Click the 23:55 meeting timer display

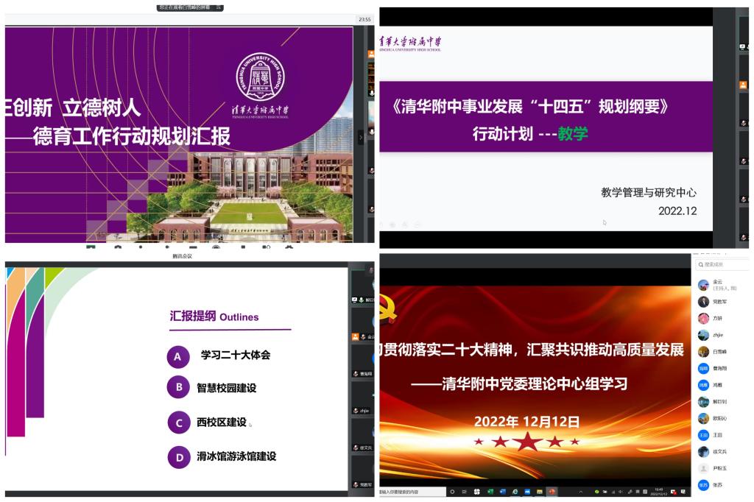pos(364,20)
